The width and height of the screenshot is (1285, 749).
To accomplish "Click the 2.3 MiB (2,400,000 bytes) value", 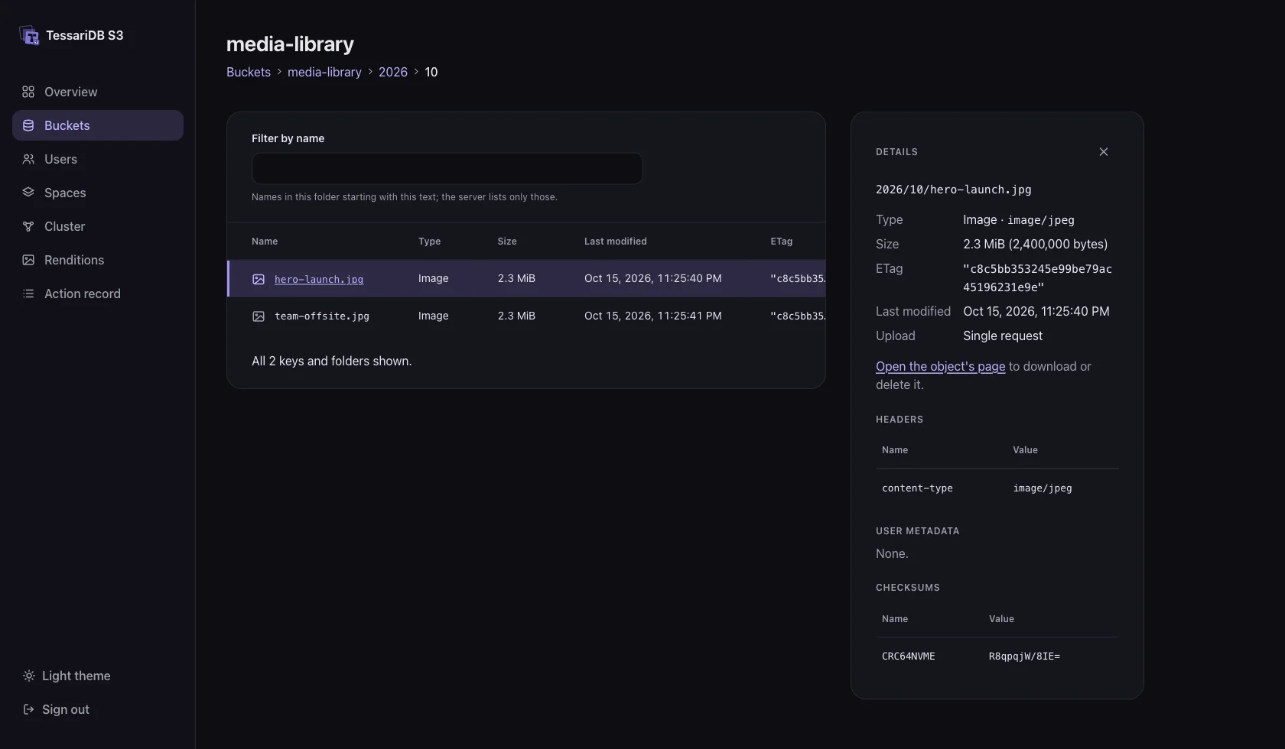I will coord(1036,244).
